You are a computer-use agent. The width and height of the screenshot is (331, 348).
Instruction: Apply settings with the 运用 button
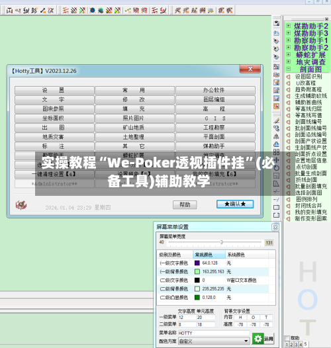(x=263, y=339)
